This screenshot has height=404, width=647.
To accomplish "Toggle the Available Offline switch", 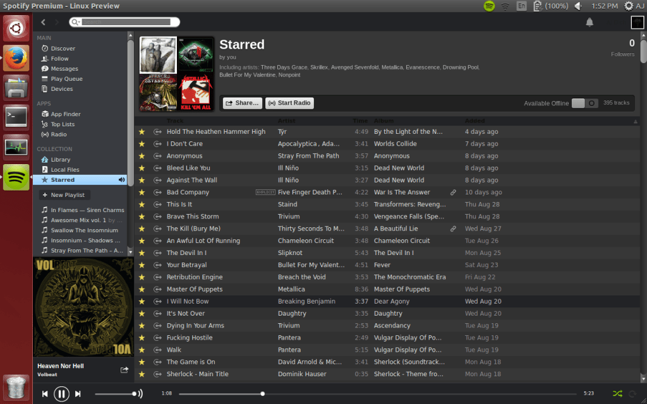I will pos(584,103).
